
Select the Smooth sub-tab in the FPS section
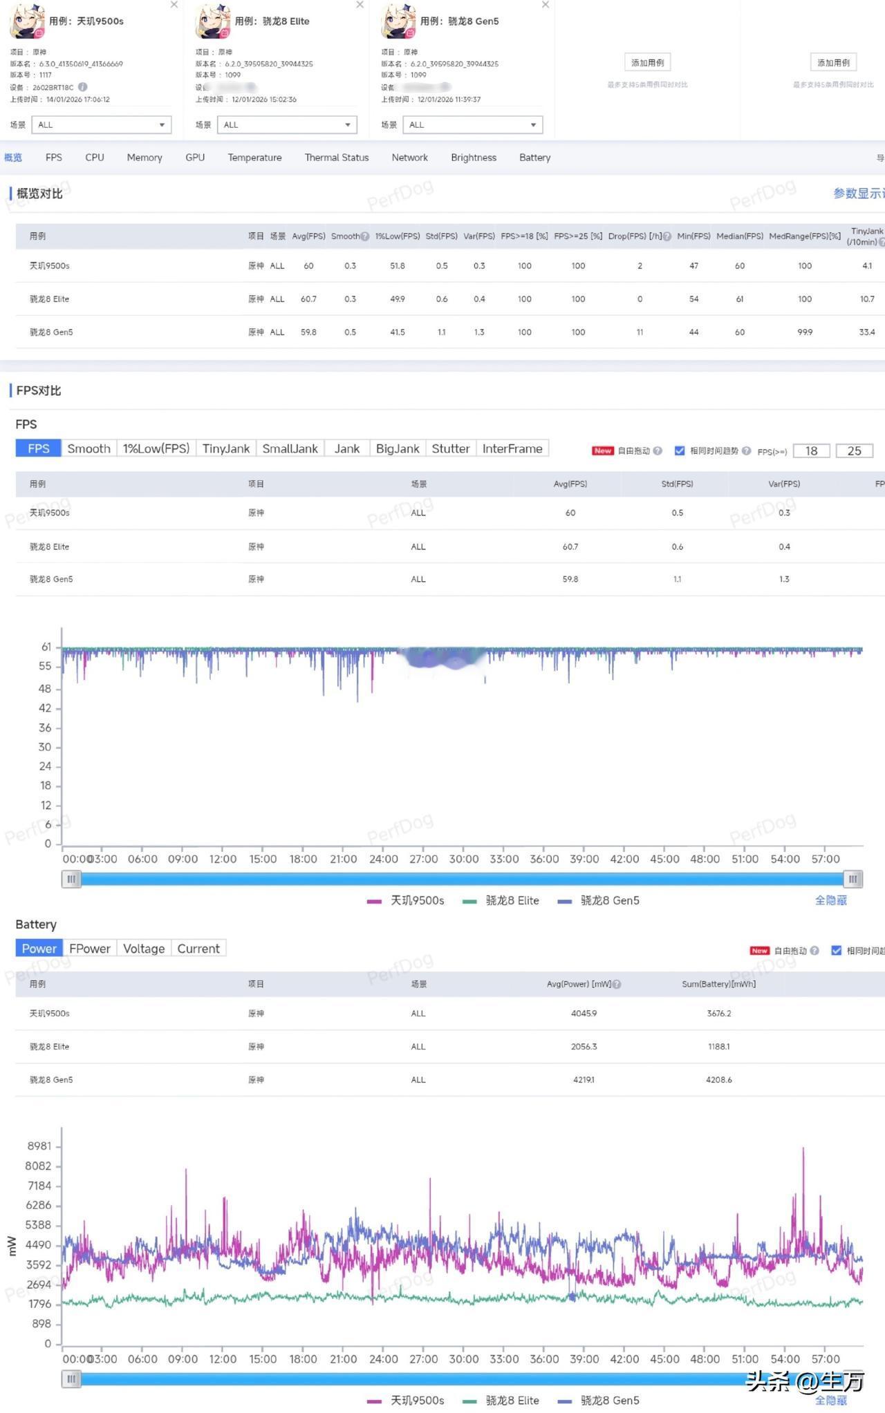coord(89,448)
